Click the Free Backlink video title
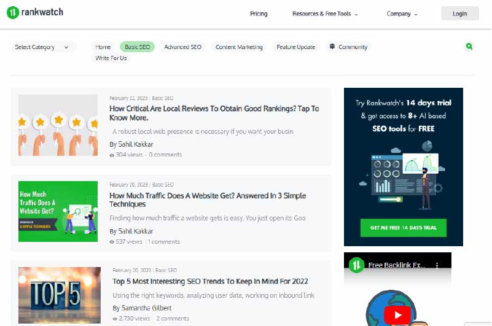The width and height of the screenshot is (492, 326). click(x=397, y=265)
